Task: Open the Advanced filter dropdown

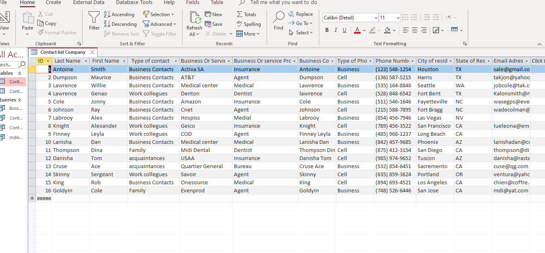Action: pos(159,24)
